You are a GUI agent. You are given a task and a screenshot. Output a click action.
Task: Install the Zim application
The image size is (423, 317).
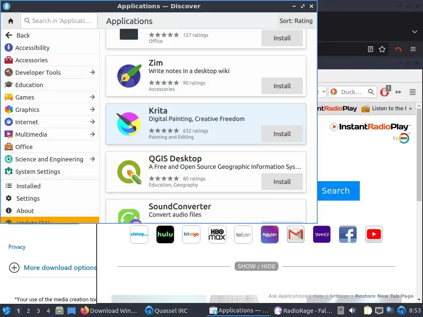coord(282,86)
